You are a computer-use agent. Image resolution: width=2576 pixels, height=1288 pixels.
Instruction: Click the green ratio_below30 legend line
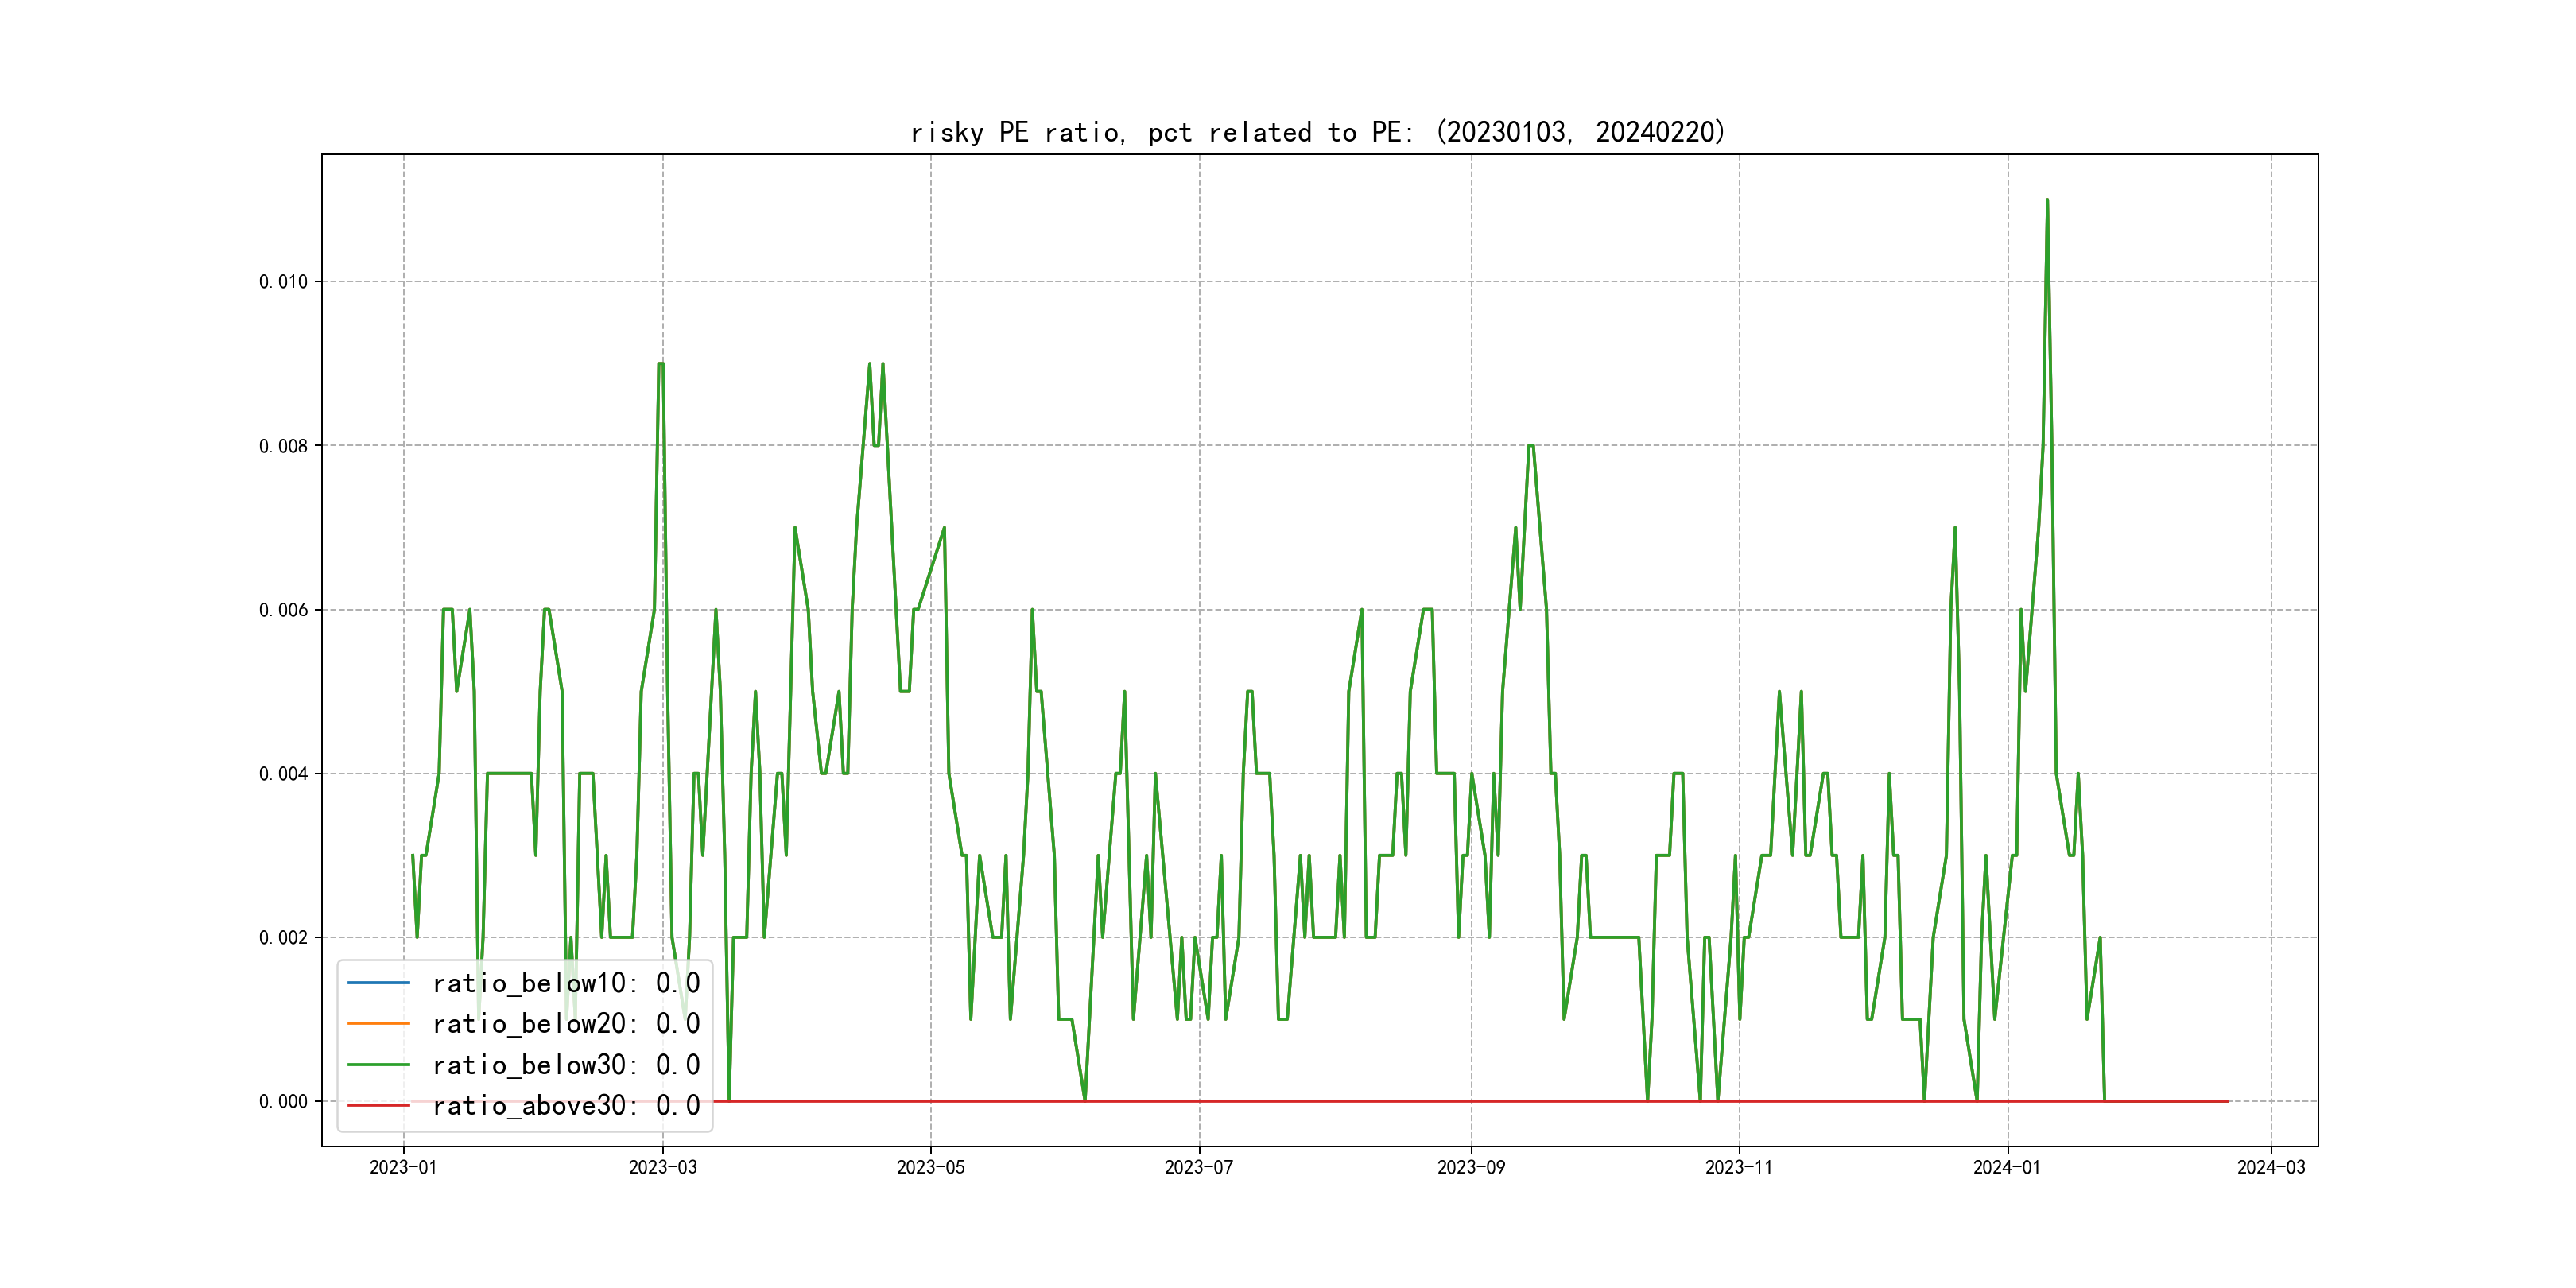click(x=378, y=1065)
